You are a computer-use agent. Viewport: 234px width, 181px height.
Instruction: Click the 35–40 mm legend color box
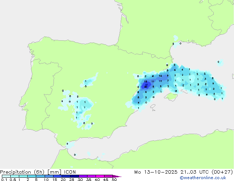pos(91,176)
